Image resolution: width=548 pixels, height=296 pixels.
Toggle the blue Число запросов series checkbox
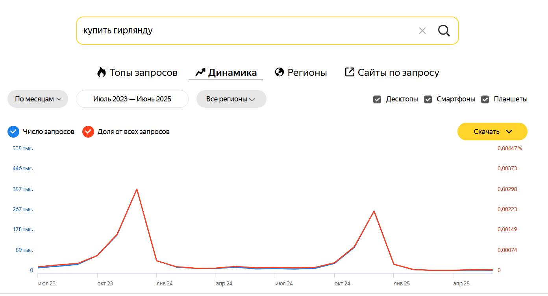(x=13, y=132)
